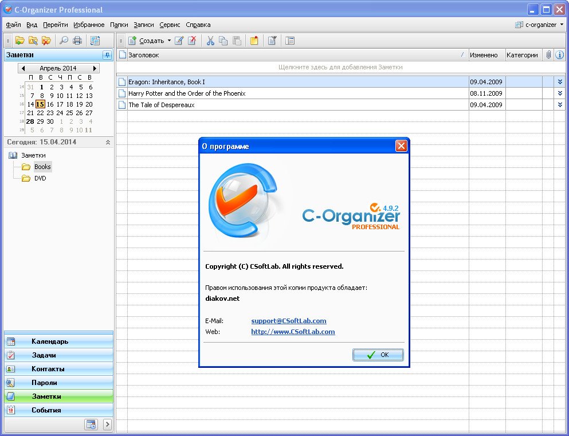This screenshot has width=569, height=436.
Task: Open the Перейти menu
Action: tap(56, 25)
